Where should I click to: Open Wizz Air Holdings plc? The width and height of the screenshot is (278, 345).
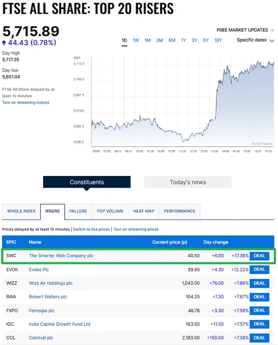pos(51,283)
